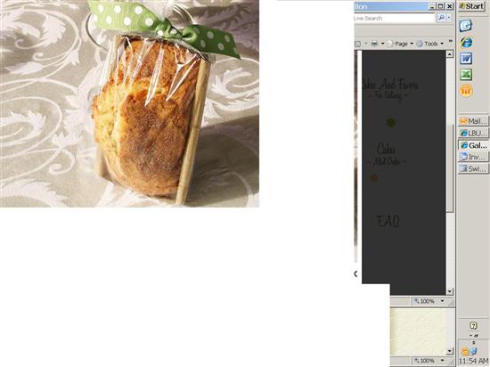Open the FAQ link
490x367 pixels.
388,221
